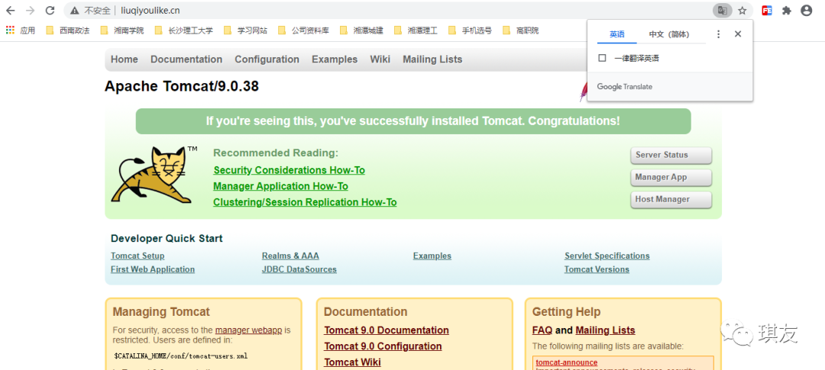This screenshot has height=370, width=825.
Task: Reload the page with the refresh icon
Action: pyautogui.click(x=50, y=11)
